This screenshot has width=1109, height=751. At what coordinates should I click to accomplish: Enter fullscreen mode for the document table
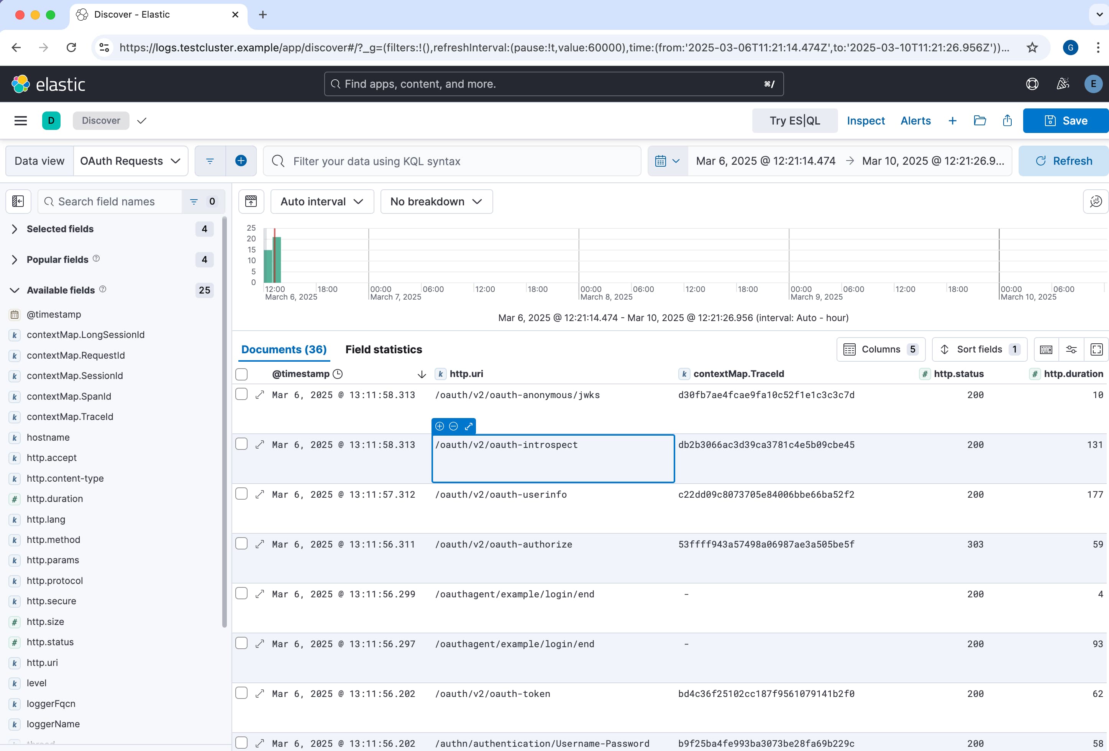tap(1097, 349)
